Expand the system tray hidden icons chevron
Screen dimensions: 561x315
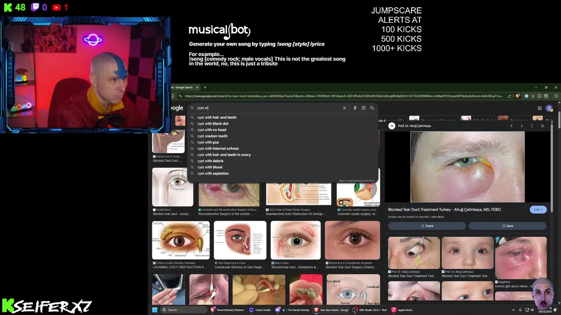tap(514, 310)
